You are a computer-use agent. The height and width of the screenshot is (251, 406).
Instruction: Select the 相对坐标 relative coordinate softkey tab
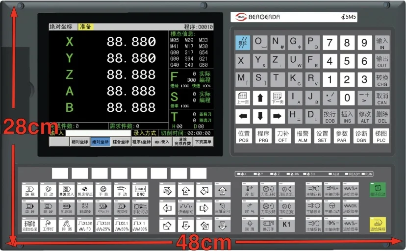(x=79, y=142)
